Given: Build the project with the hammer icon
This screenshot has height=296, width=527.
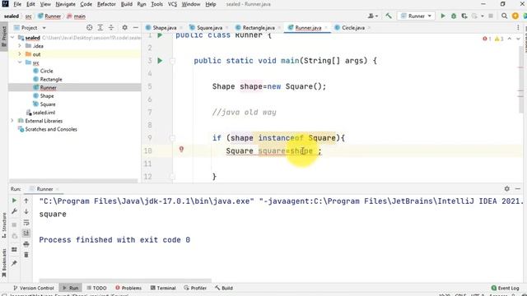Looking at the screenshot, I should coord(389,16).
